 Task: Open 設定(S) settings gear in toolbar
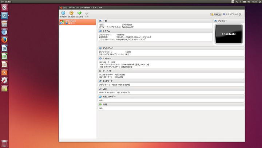[71, 13]
